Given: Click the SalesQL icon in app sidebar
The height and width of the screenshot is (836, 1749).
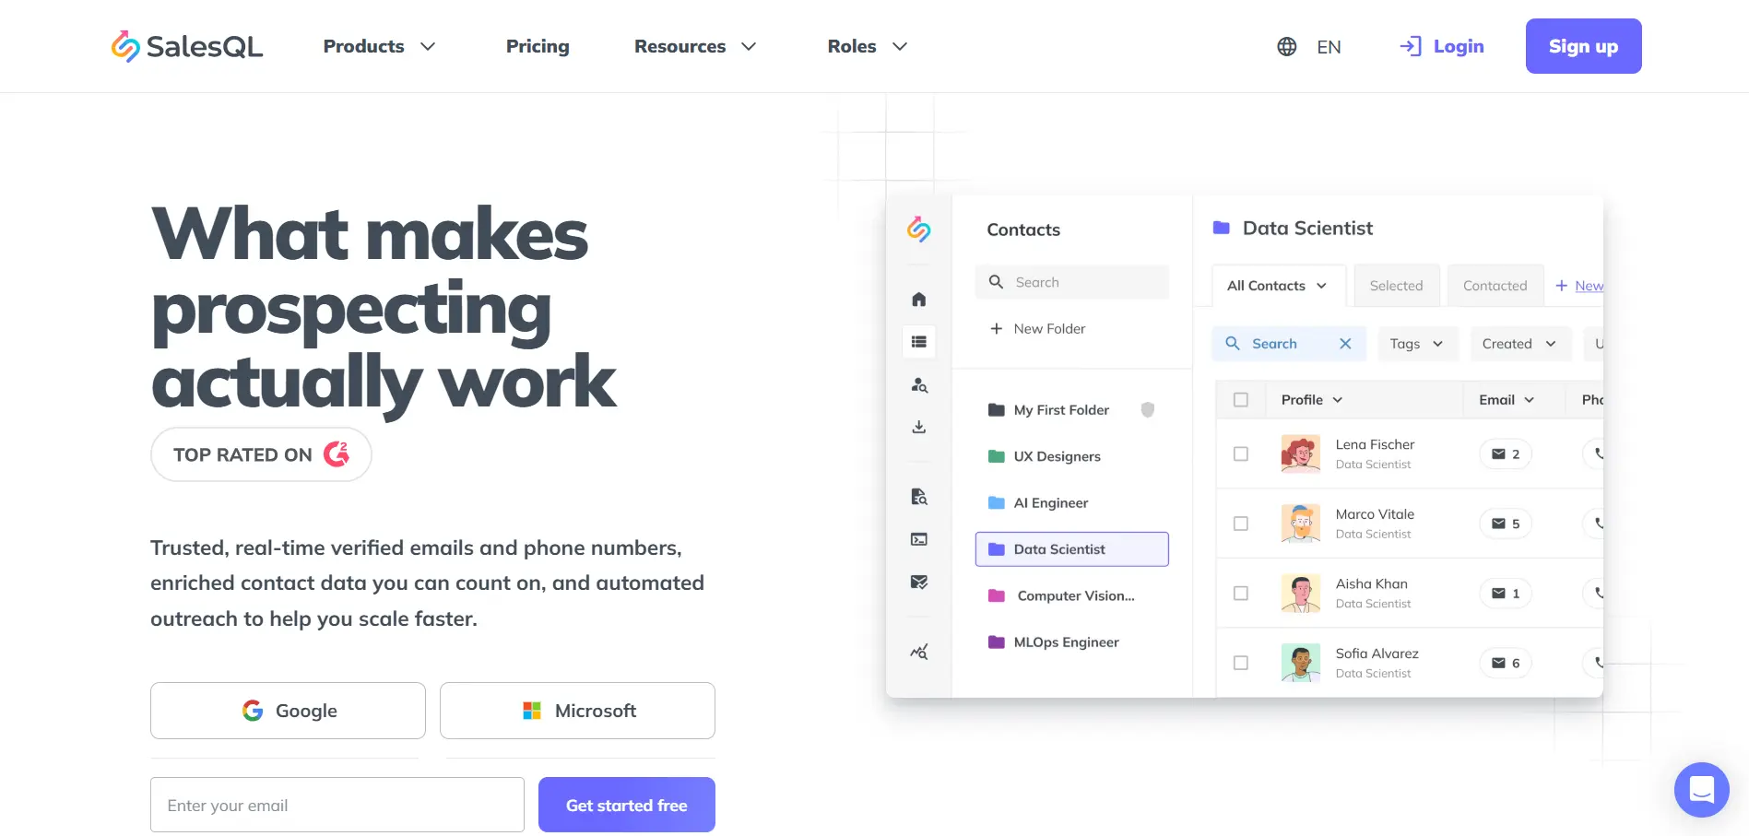Looking at the screenshot, I should 919,230.
